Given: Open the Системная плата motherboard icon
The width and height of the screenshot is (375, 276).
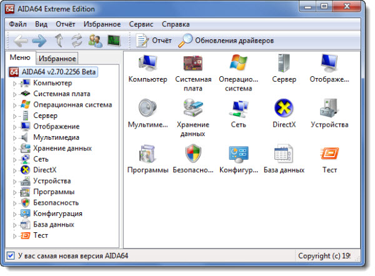Looking at the screenshot, I should pyautogui.click(x=192, y=63).
